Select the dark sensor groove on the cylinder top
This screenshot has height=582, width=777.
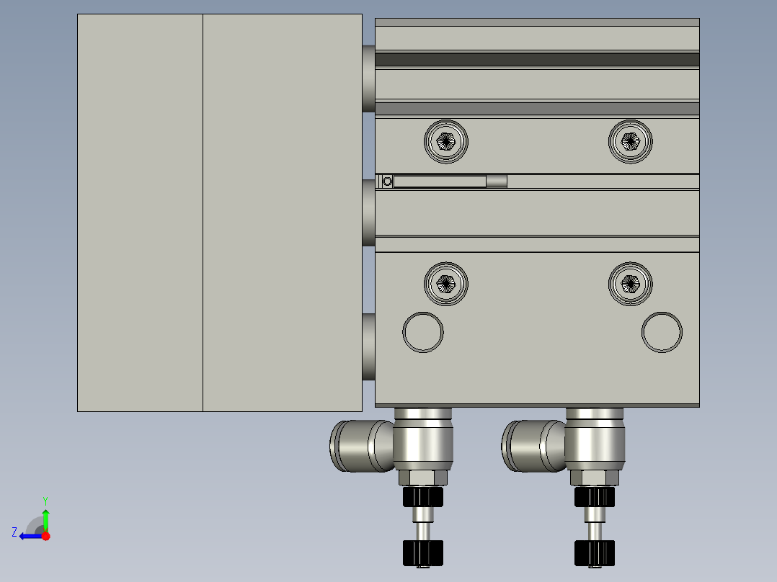coord(537,60)
